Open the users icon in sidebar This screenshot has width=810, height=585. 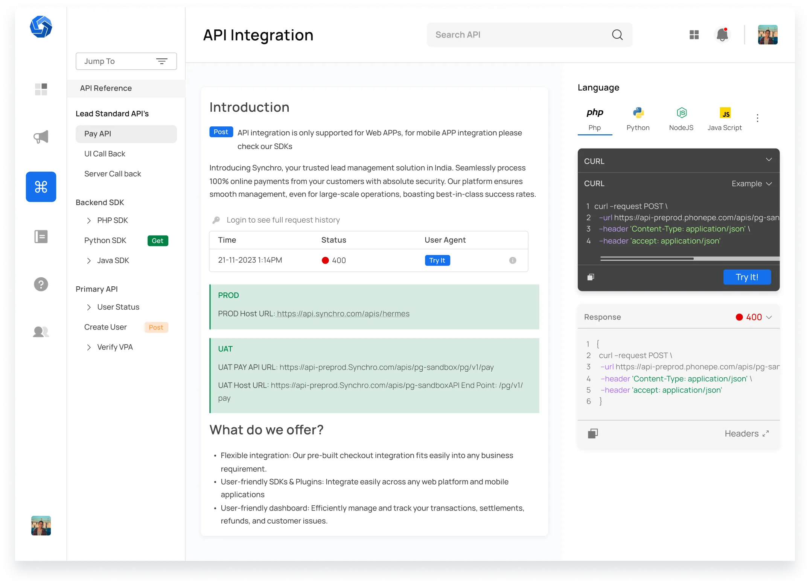pos(41,331)
